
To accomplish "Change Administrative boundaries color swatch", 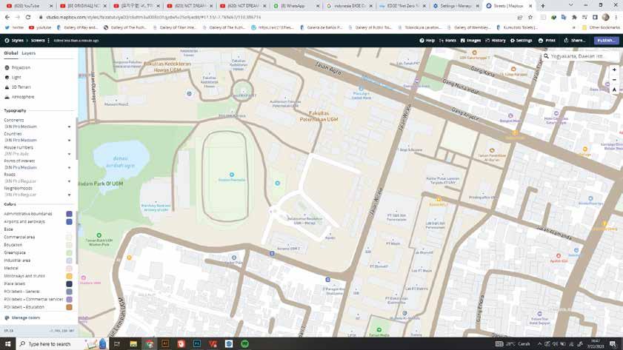I will coord(69,214).
